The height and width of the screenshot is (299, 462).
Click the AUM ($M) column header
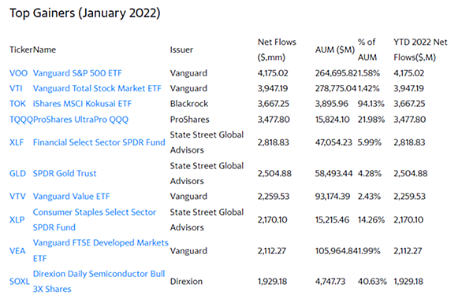click(335, 50)
